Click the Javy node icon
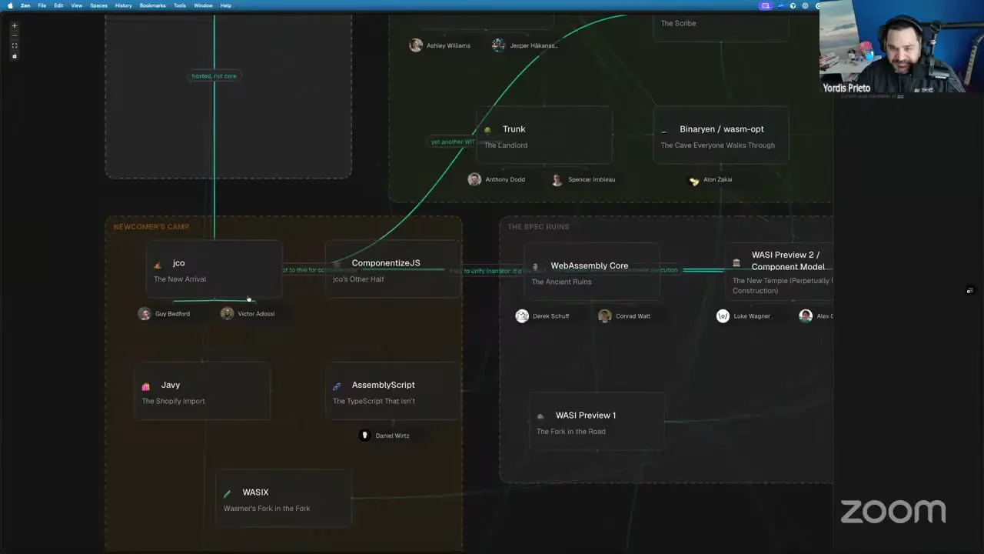The height and width of the screenshot is (554, 984). point(146,387)
